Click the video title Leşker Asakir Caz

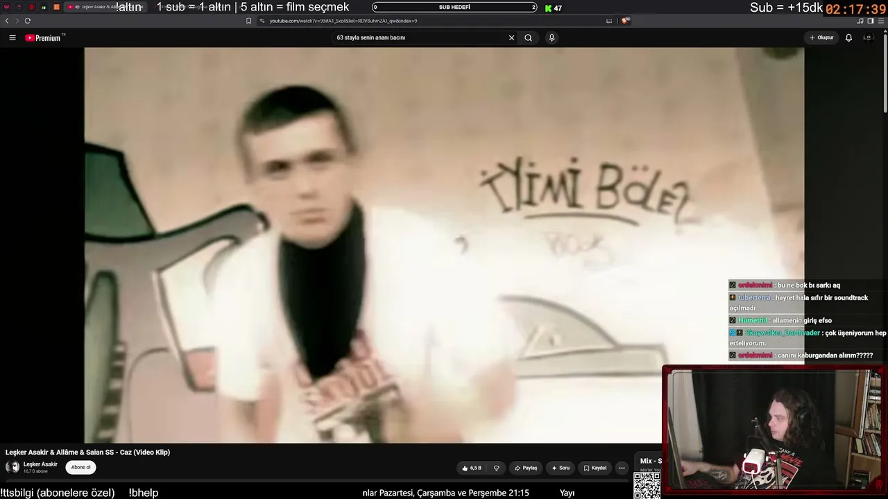tap(88, 452)
